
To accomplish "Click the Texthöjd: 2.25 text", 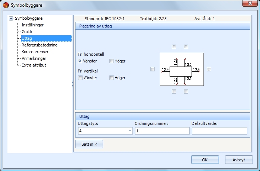I will point(153,19).
